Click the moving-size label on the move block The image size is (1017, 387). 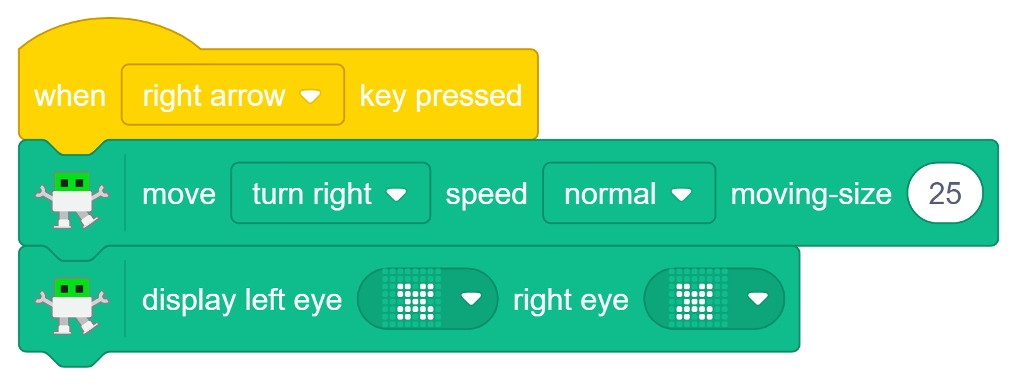coord(811,195)
